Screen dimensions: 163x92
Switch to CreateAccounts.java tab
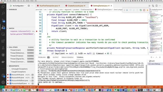tap(76, 6)
